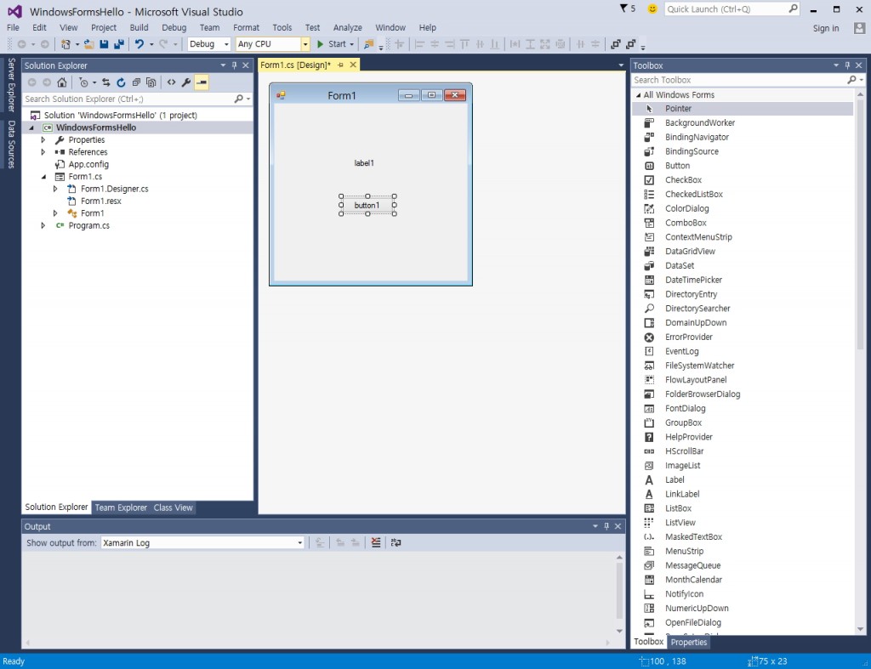This screenshot has width=871, height=669.
Task: Click the Toolbox search magnifier icon
Action: [x=851, y=80]
